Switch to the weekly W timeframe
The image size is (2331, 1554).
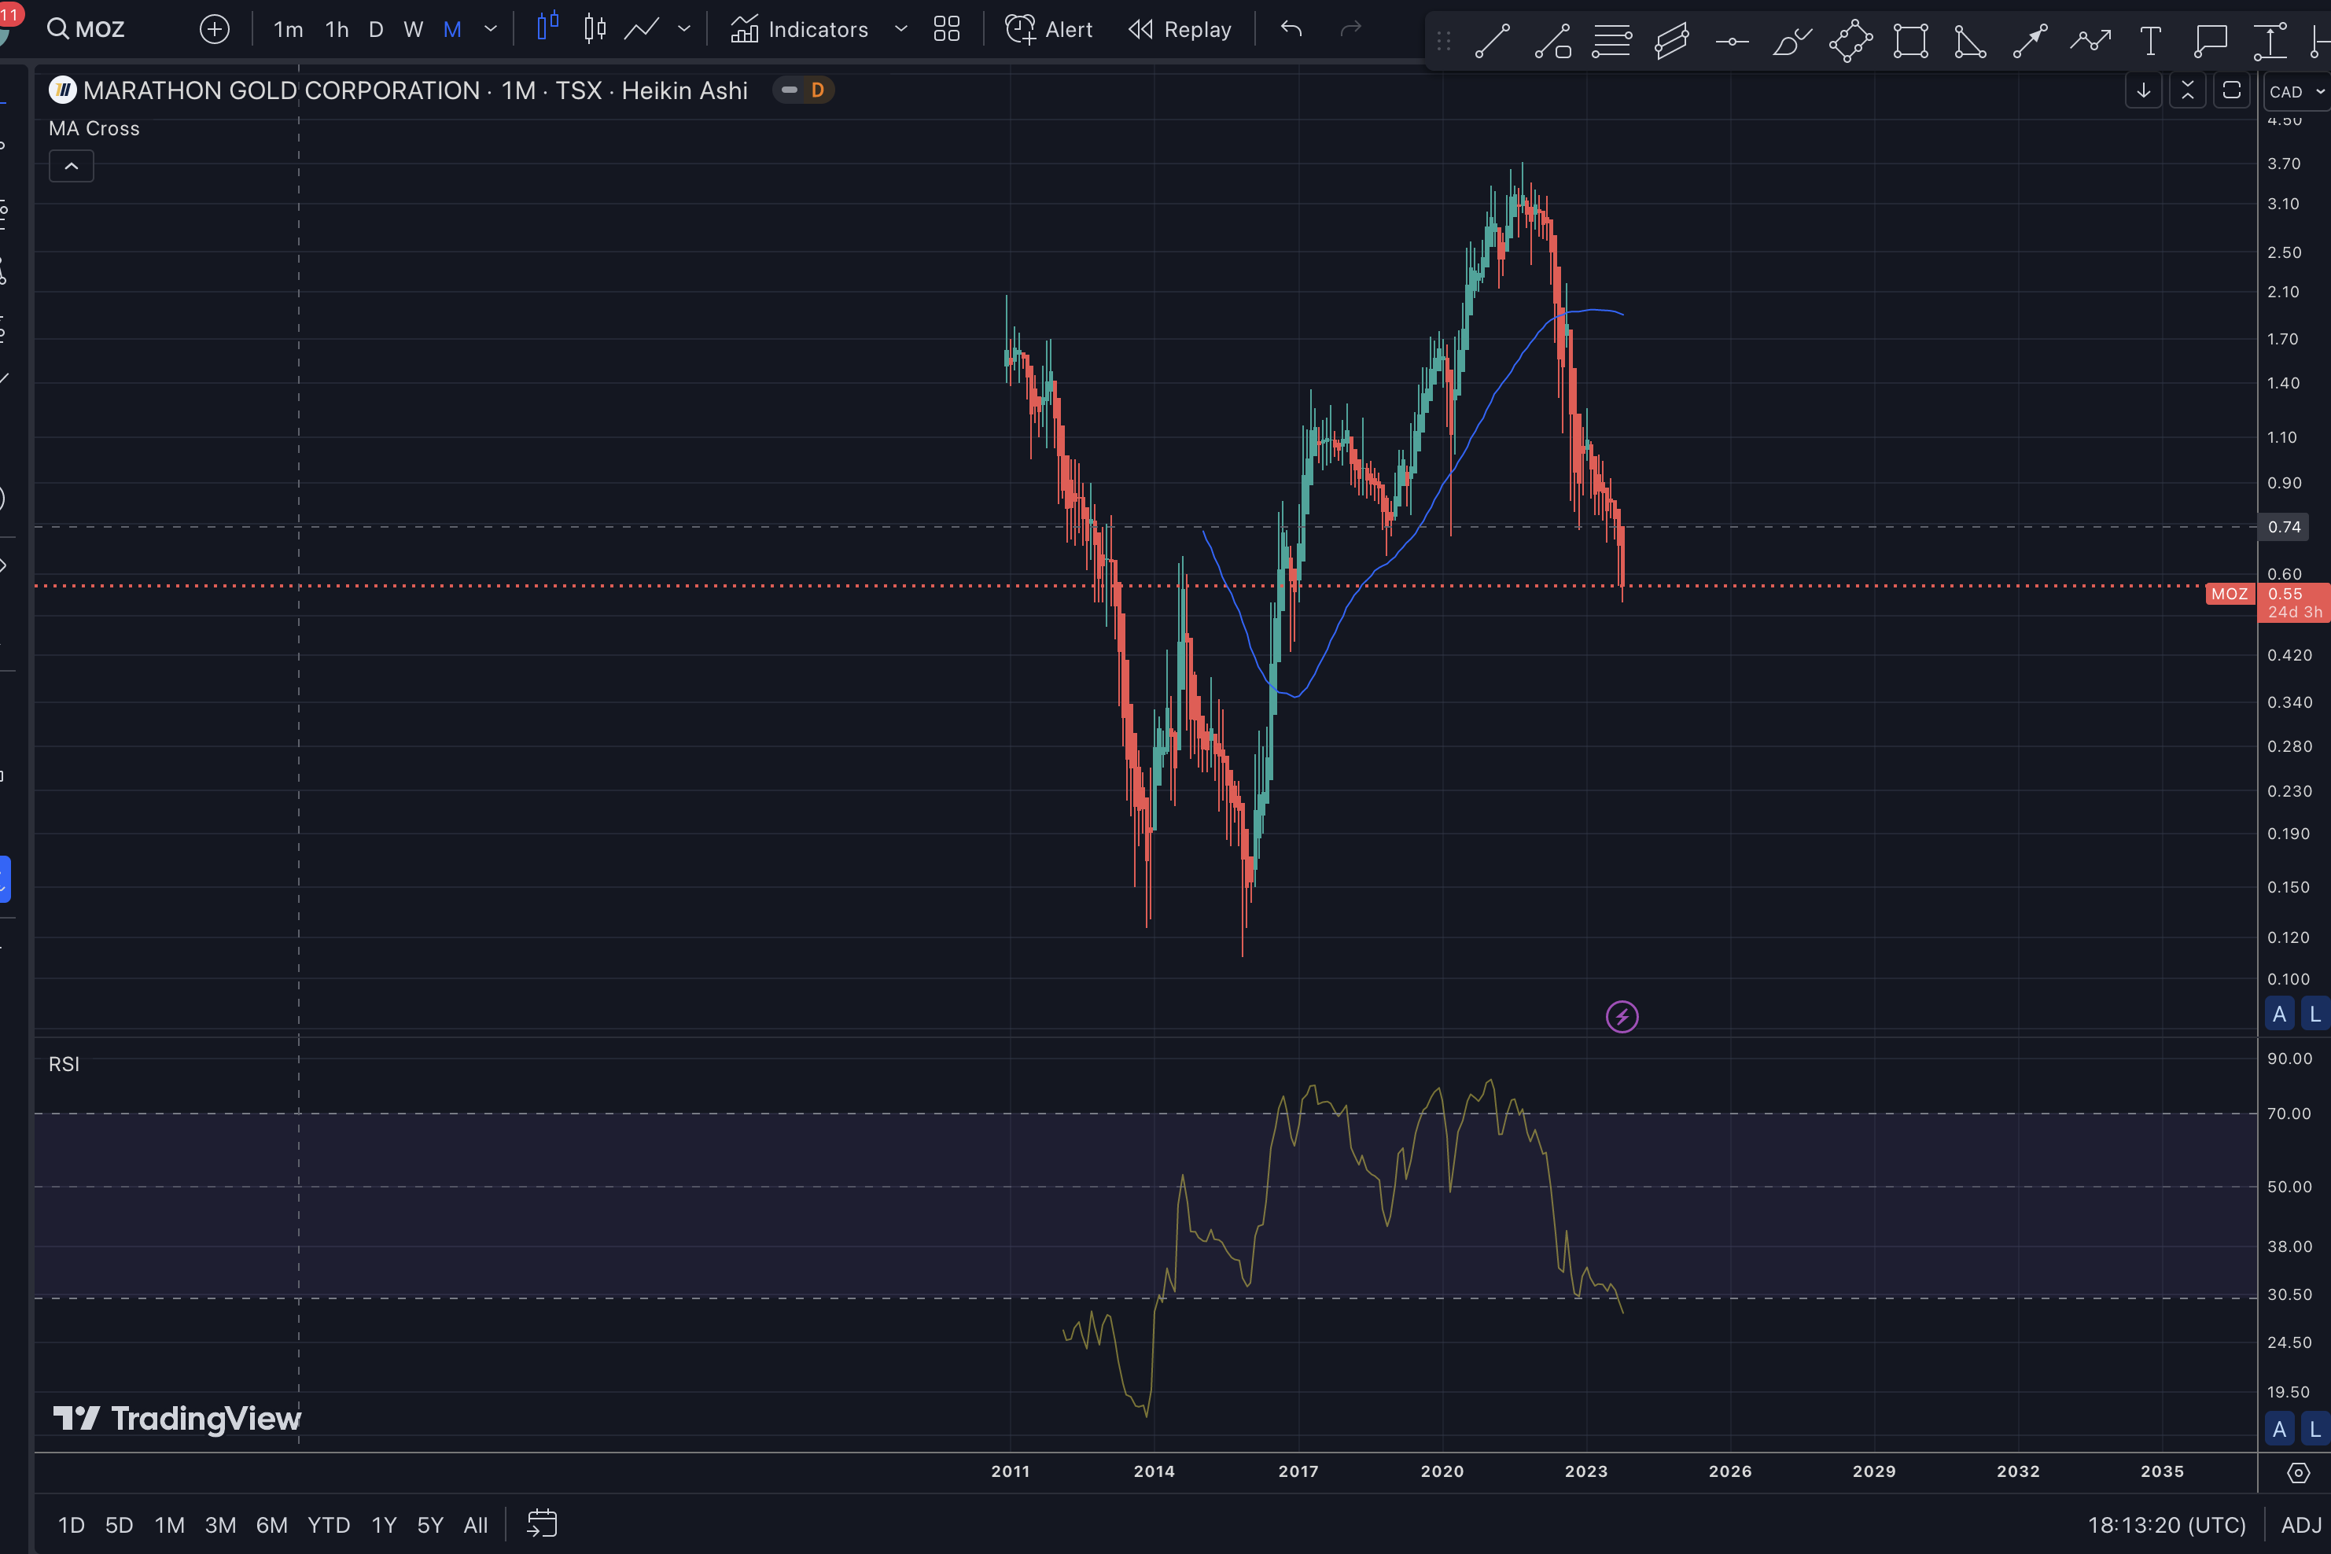414,30
